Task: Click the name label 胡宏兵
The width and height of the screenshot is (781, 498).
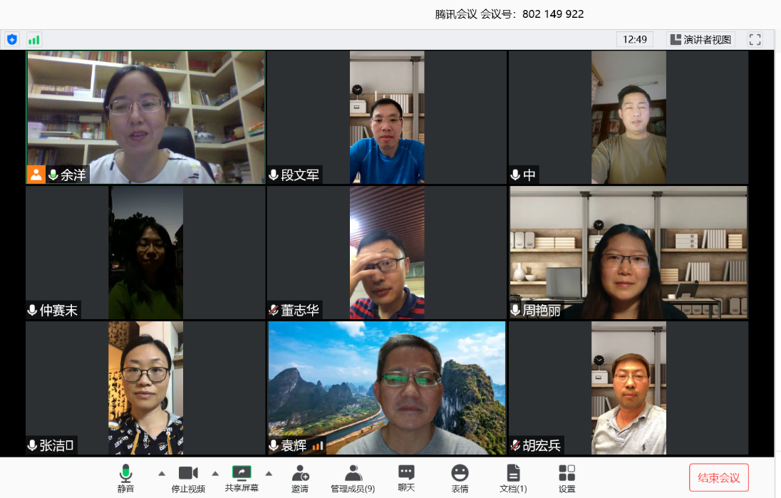Action: pos(542,445)
